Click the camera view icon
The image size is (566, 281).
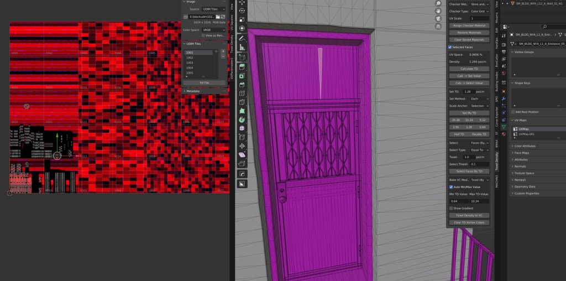[x=438, y=19]
